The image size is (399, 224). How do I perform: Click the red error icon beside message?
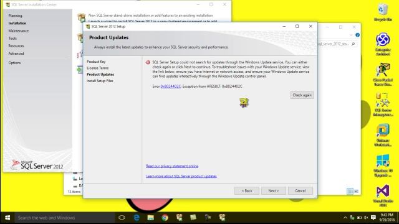tap(148, 62)
